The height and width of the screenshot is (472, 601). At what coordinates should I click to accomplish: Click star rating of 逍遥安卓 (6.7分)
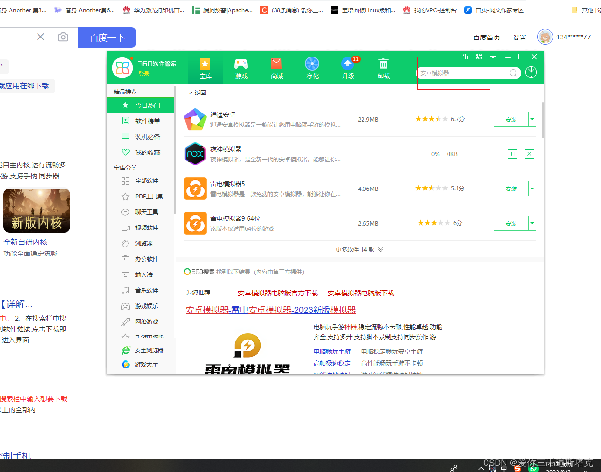pyautogui.click(x=431, y=119)
